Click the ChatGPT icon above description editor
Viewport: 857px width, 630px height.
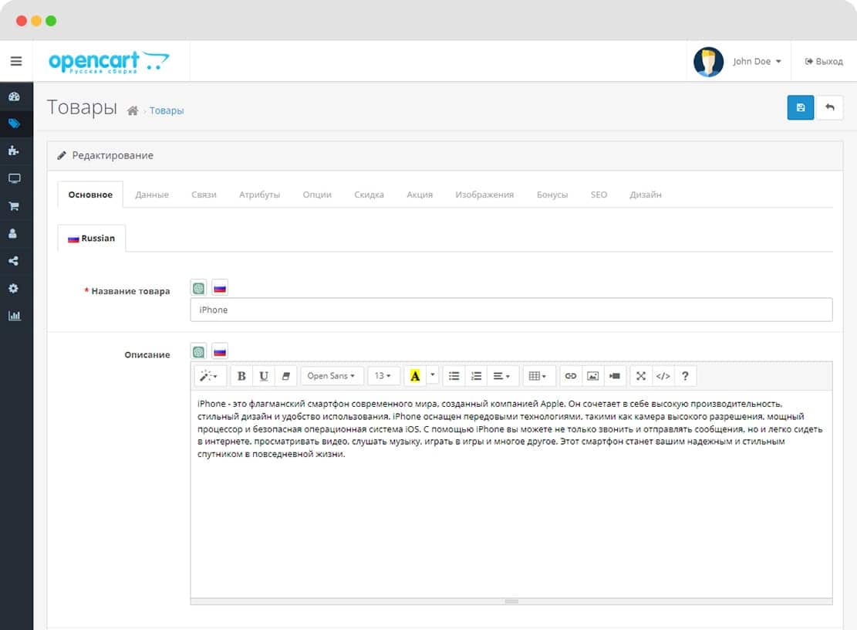pyautogui.click(x=198, y=351)
